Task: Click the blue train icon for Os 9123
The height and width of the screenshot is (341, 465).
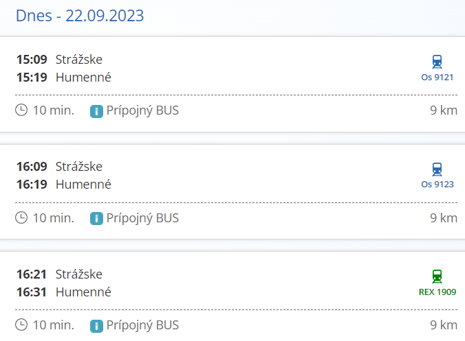Action: 437,169
